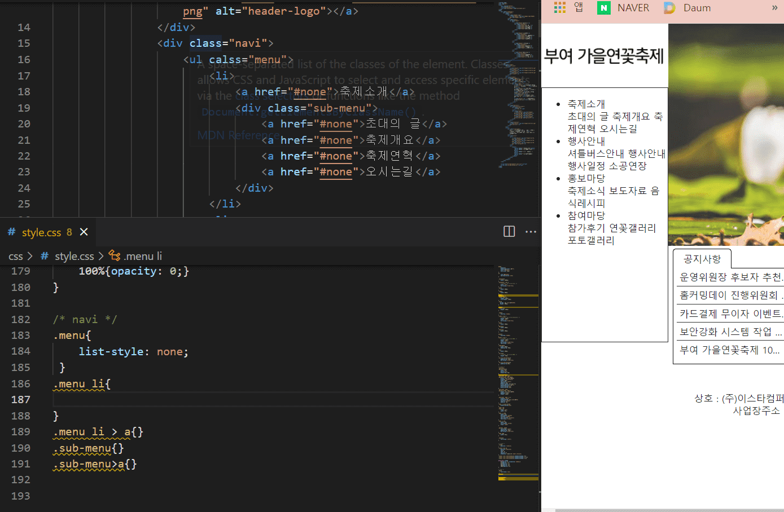Switch to the 공지사항 tab in the webpage
784x512 pixels.
click(x=702, y=259)
